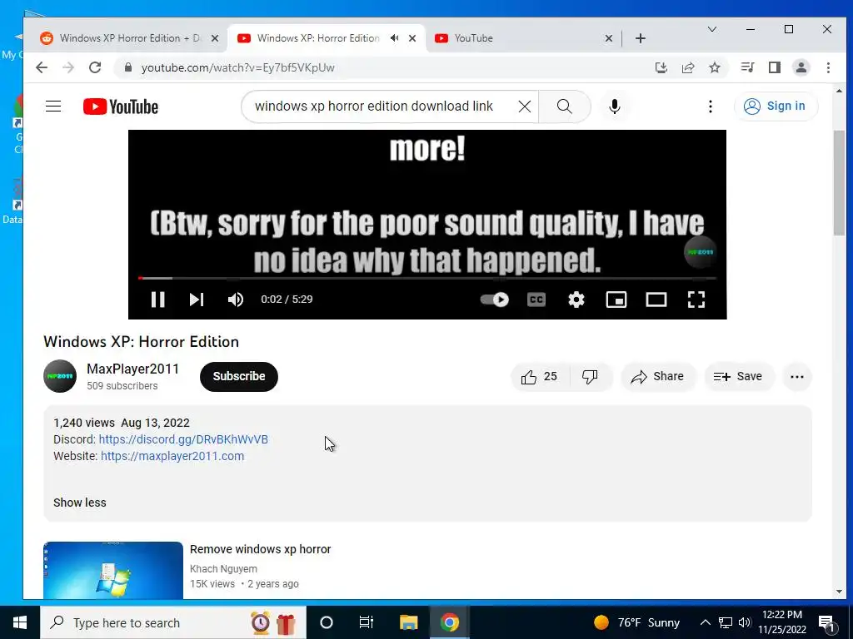Run search with the magnifier button
The width and height of the screenshot is (853, 639).
click(565, 106)
